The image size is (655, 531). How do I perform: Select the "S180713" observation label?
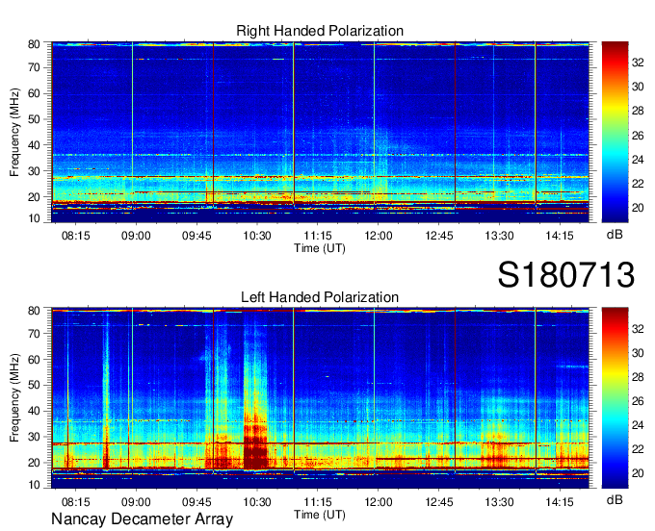click(566, 274)
